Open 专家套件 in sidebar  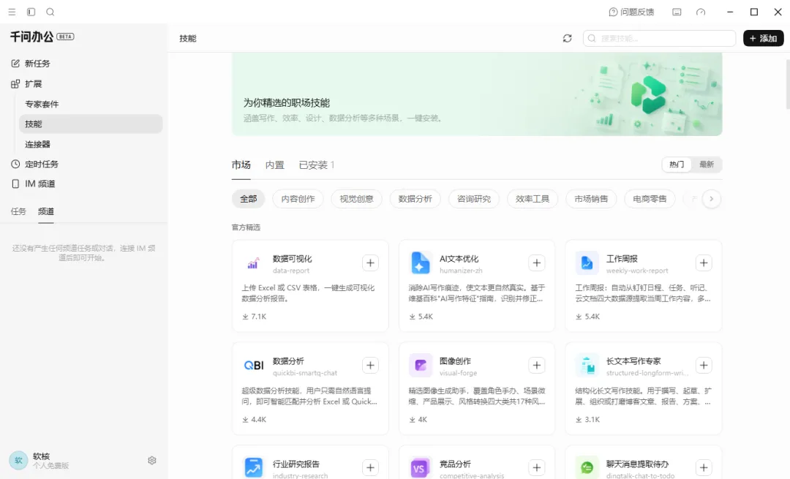pos(42,104)
